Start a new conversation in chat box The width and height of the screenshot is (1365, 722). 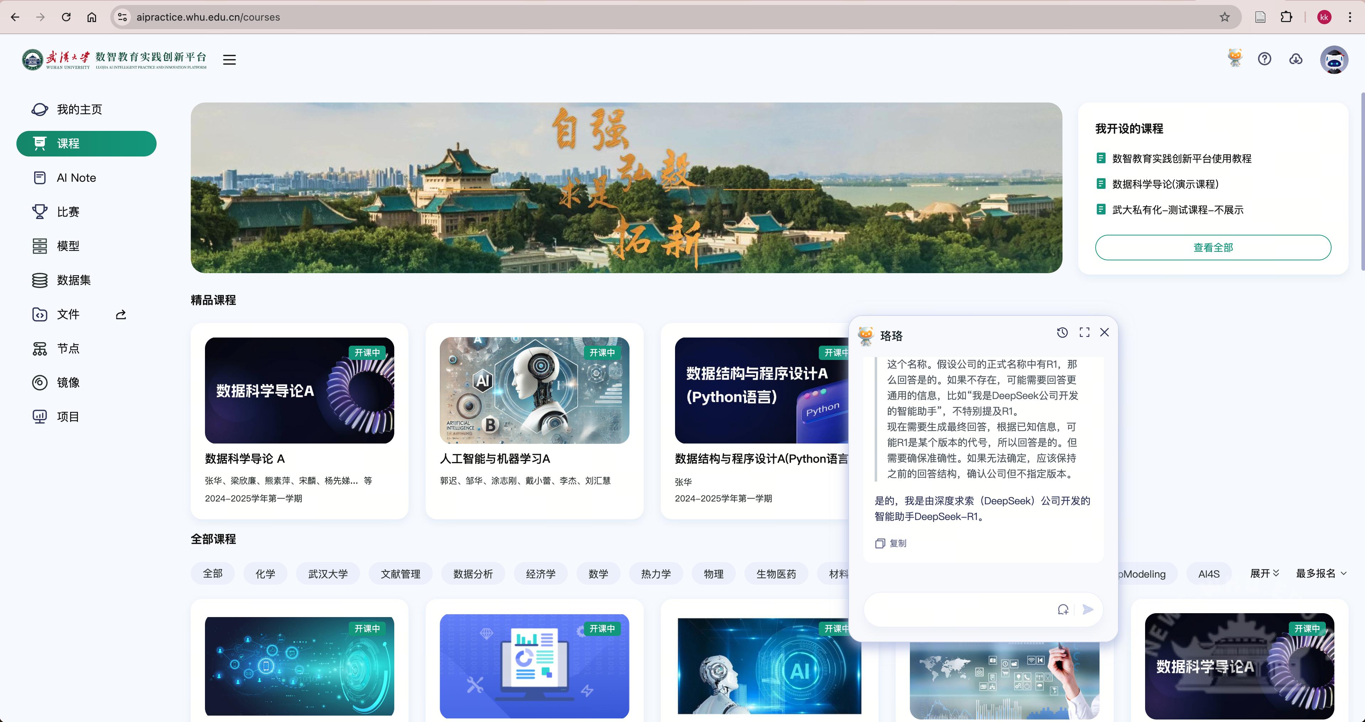pos(1063,609)
